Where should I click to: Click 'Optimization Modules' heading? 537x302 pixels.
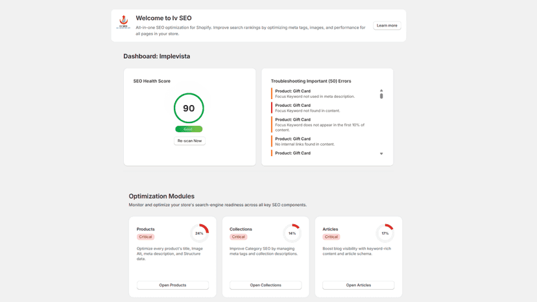point(161,196)
